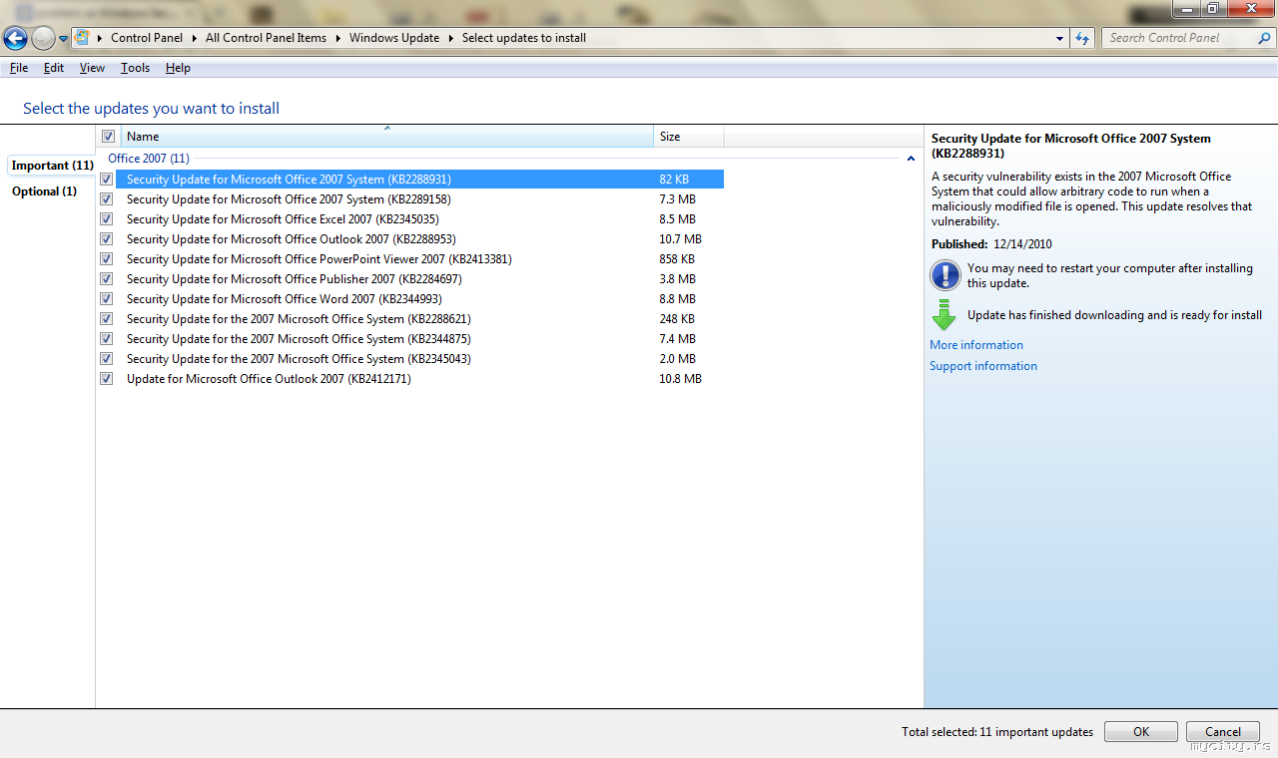This screenshot has height=758, width=1278.
Task: Select the Office 2007 System KB2289158 row
Action: (419, 199)
